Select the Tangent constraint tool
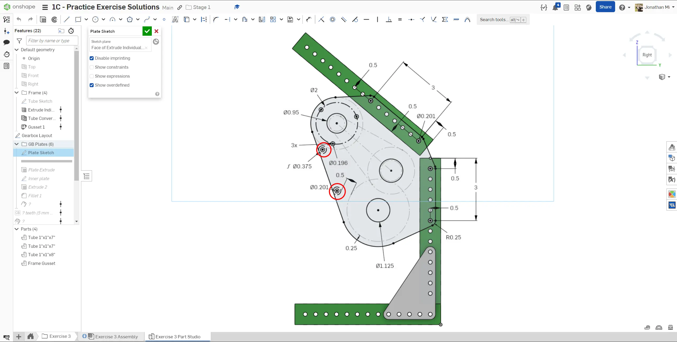Image resolution: width=677 pixels, height=342 pixels. tap(355, 19)
